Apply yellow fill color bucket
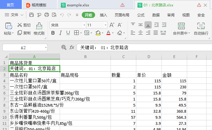The height and width of the screenshot is (130, 212). tap(98, 33)
